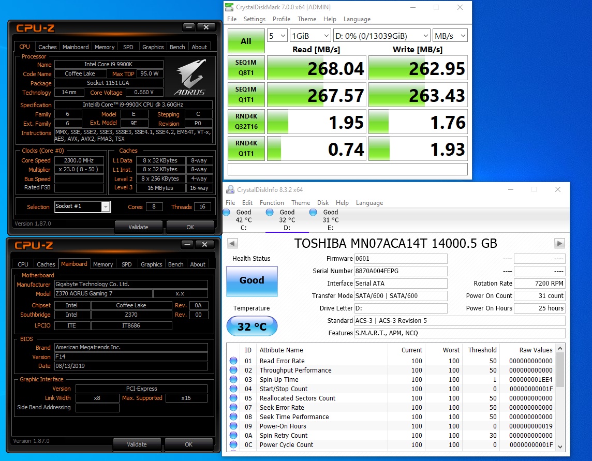Open the test count dropdown showing 5
The width and height of the screenshot is (592, 461).
(277, 36)
